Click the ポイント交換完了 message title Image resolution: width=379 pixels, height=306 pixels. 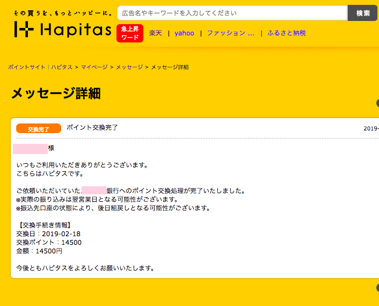coord(92,128)
